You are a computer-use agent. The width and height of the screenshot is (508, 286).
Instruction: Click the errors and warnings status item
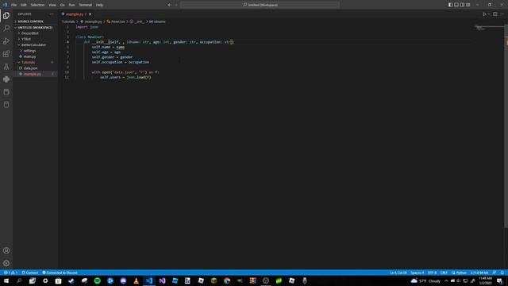10,272
